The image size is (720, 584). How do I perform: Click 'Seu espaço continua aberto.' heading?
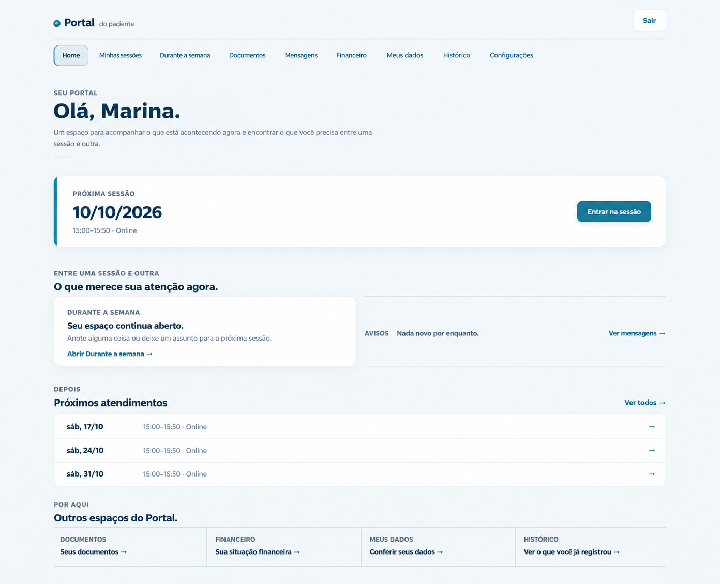(125, 326)
